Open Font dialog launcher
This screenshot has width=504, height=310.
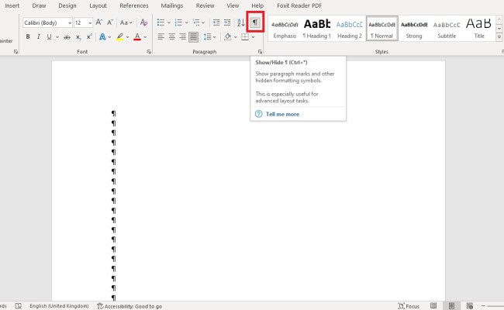pyautogui.click(x=149, y=52)
